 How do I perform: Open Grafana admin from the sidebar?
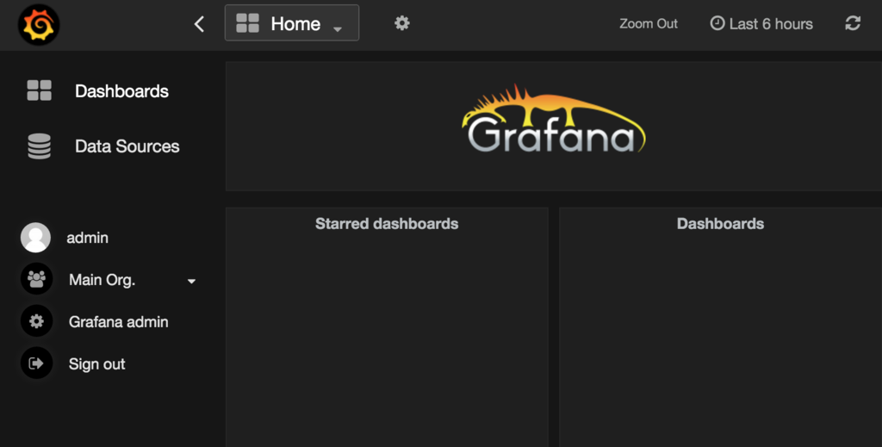pos(118,321)
